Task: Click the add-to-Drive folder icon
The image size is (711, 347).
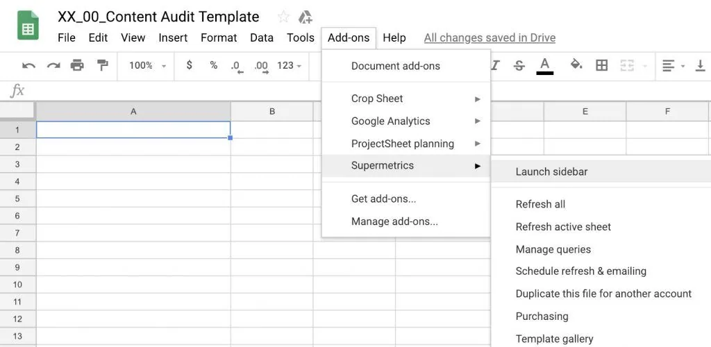Action: 306,17
